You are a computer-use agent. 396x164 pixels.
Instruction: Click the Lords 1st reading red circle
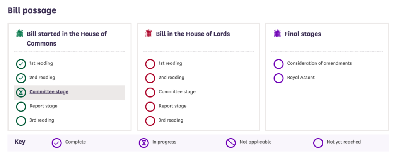[150, 64]
